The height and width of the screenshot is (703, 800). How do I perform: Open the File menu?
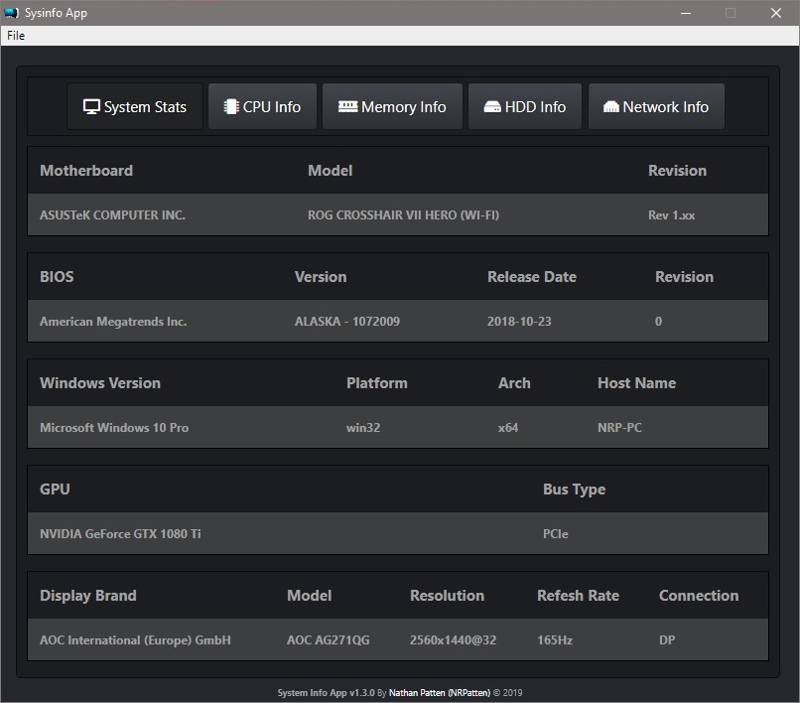[x=16, y=36]
